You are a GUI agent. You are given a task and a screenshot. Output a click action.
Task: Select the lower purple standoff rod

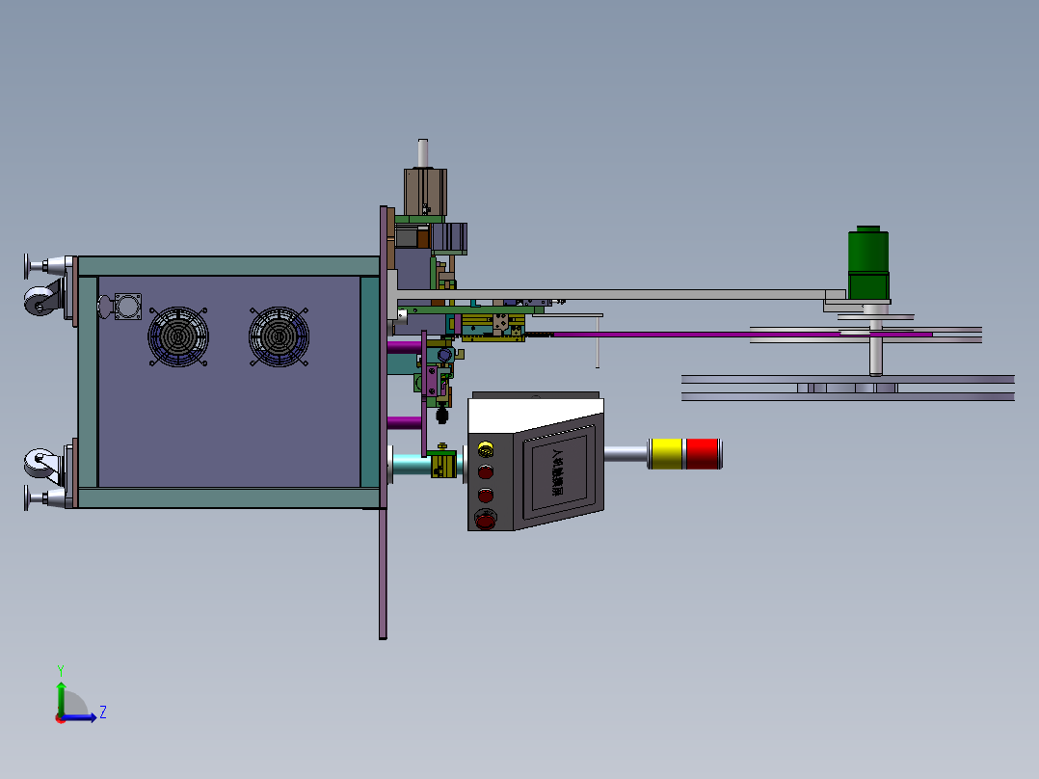[404, 423]
